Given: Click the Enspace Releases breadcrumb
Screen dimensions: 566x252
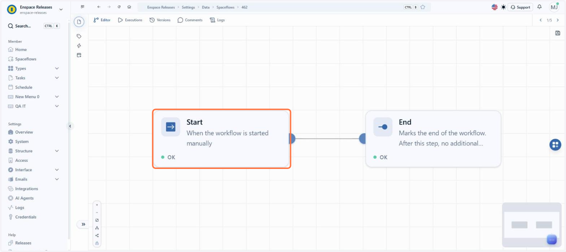Looking at the screenshot, I should (x=160, y=8).
